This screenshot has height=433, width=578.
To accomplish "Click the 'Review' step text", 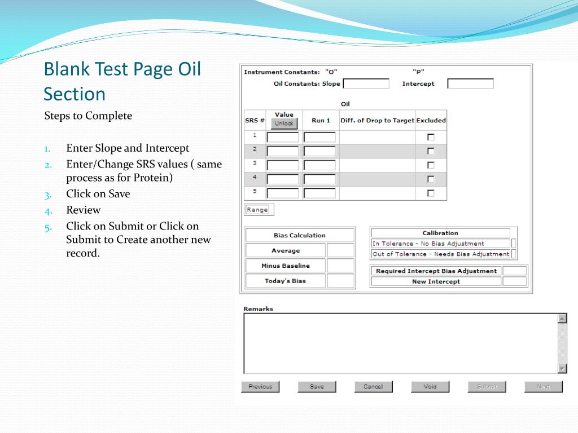I will (x=84, y=210).
